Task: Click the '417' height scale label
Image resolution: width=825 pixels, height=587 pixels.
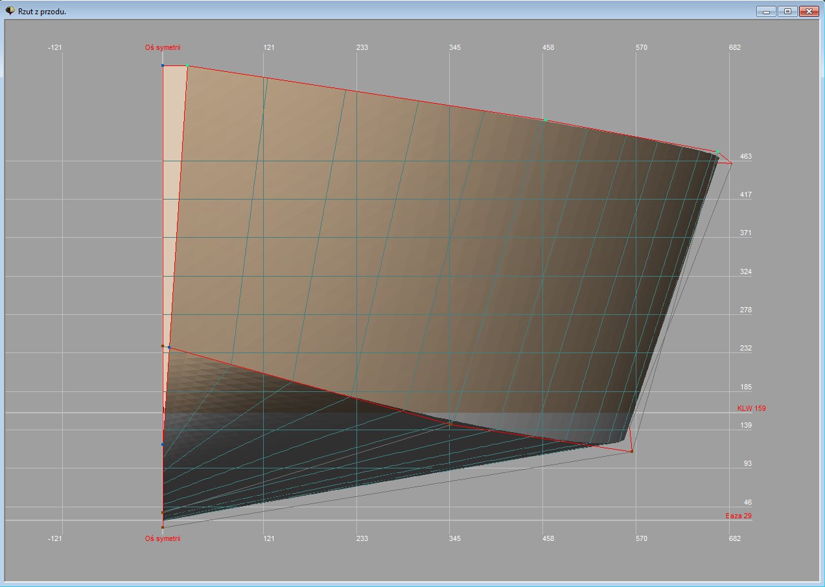Action: (x=746, y=194)
